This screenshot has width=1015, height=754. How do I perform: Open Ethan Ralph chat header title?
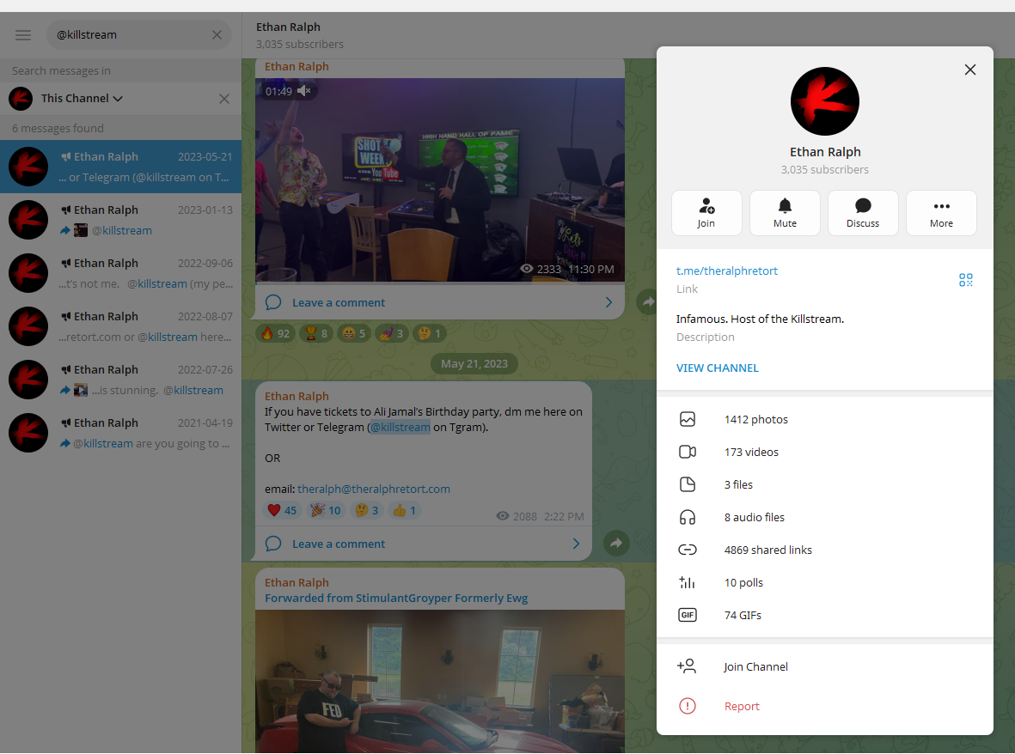coord(288,27)
